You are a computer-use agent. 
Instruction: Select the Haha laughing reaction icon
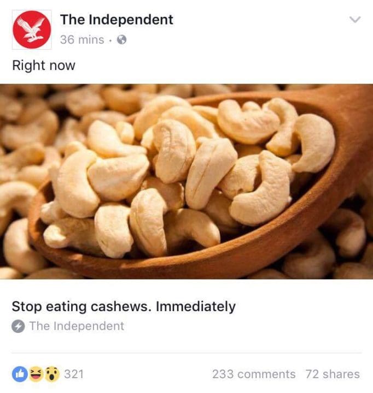tap(36, 374)
